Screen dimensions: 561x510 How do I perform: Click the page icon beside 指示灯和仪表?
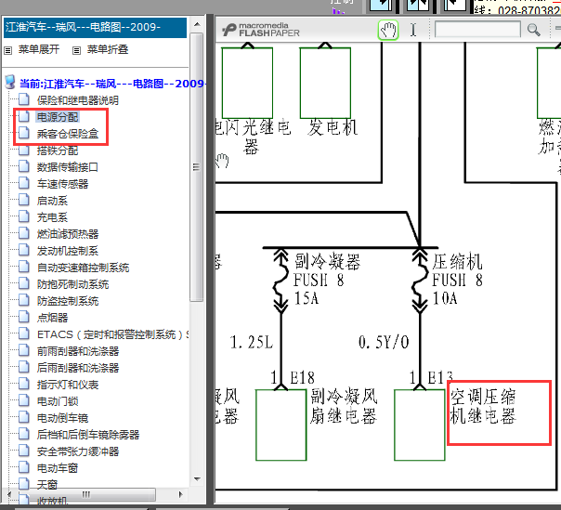point(24,384)
